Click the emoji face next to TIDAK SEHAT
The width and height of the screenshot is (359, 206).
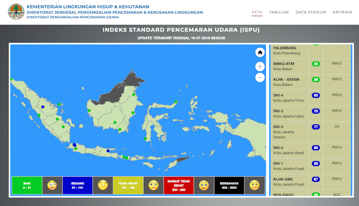point(153,185)
